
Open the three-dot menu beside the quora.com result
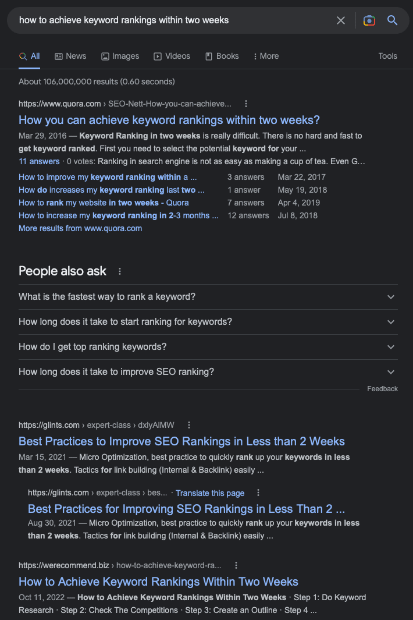click(246, 104)
